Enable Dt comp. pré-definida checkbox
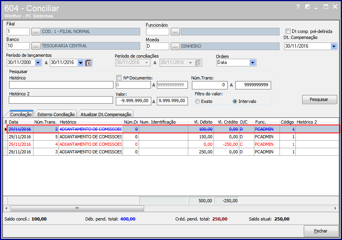The height and width of the screenshot is (240, 342). (288, 31)
